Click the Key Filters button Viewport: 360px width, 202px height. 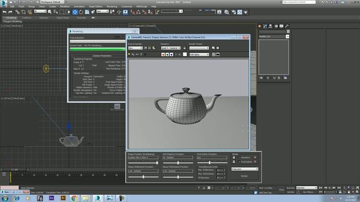[x=308, y=192]
